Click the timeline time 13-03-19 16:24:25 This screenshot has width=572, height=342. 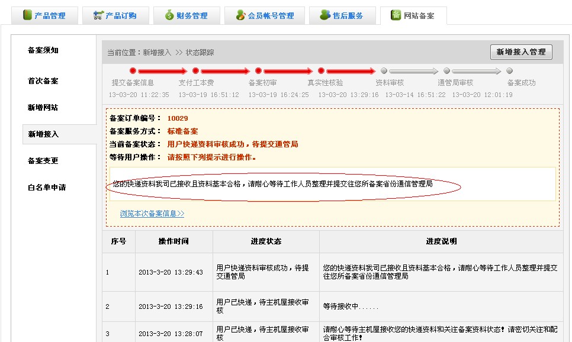pyautogui.click(x=279, y=95)
